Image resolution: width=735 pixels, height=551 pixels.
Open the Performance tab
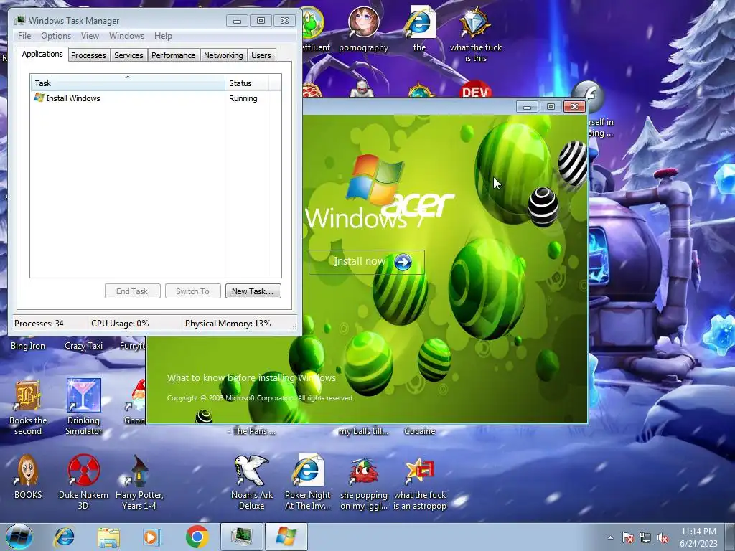point(174,55)
